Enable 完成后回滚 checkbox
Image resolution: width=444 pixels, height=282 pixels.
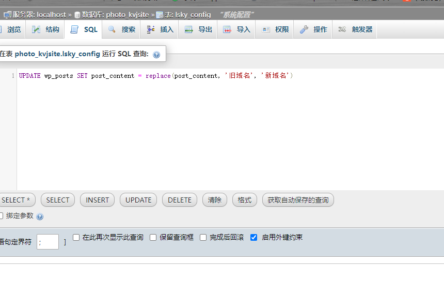203,237
